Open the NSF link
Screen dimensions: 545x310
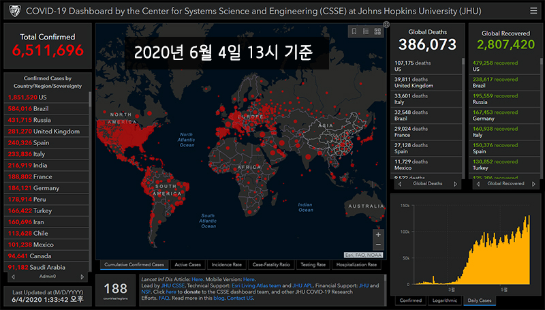coord(146,292)
